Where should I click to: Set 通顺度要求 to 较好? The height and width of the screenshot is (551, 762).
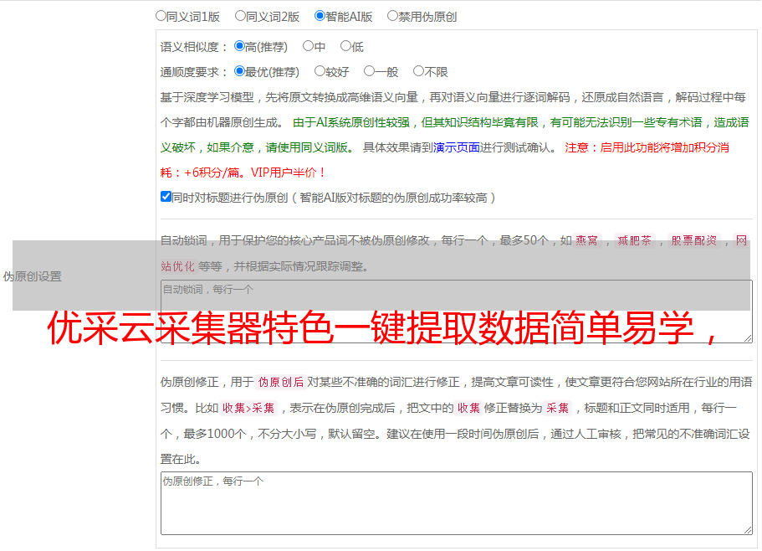(x=320, y=71)
